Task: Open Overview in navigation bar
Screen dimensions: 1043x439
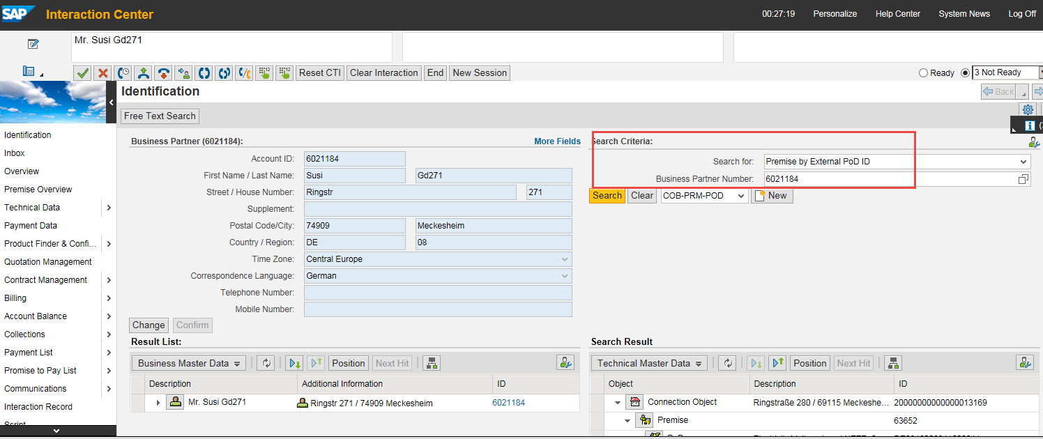Action: coord(22,171)
